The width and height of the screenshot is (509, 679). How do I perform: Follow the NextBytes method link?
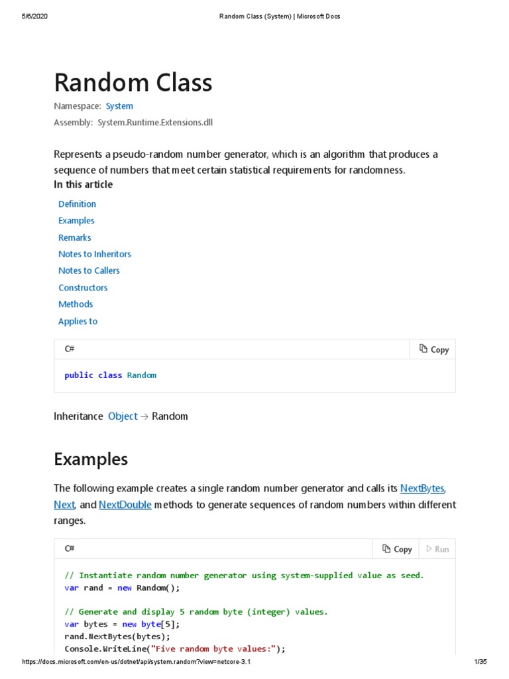tap(422, 489)
